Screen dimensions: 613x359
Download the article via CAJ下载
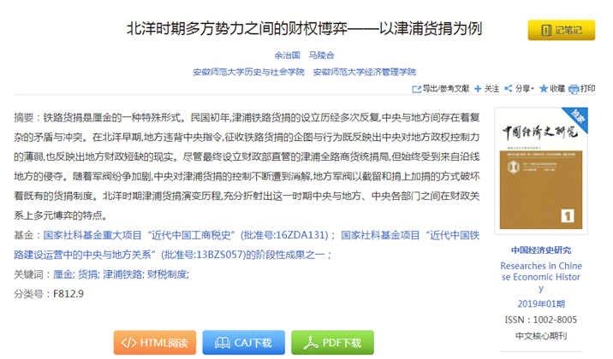pos(245,342)
